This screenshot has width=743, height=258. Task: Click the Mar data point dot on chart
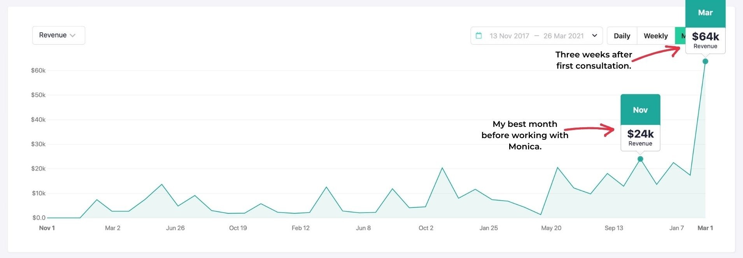[x=705, y=61]
